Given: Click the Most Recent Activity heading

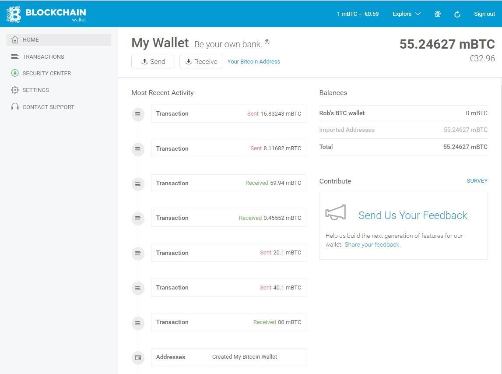Looking at the screenshot, I should (x=163, y=92).
